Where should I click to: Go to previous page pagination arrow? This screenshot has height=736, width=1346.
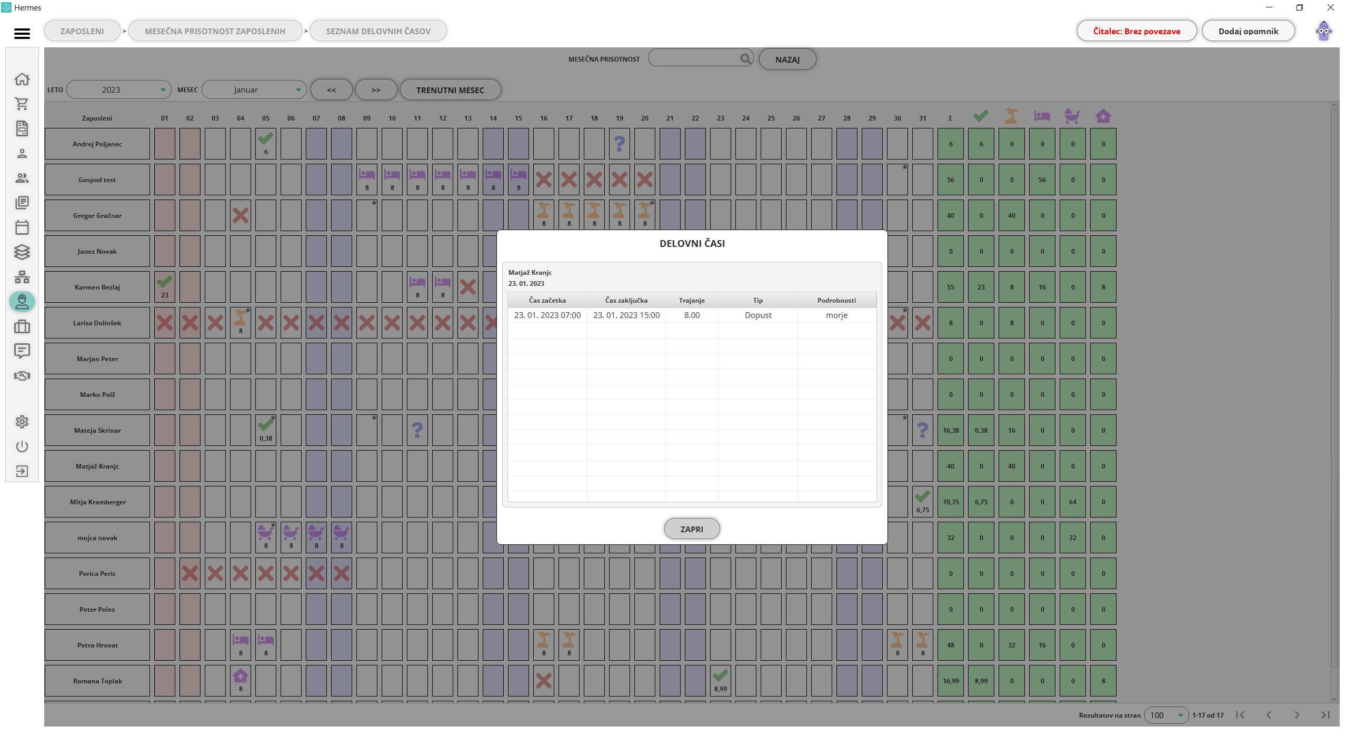tap(1269, 715)
